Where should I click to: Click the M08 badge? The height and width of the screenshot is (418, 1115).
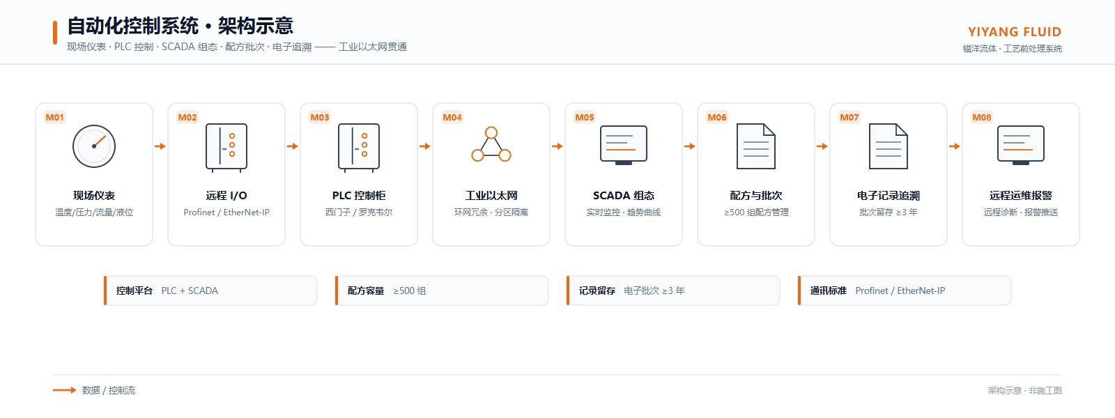point(982,117)
